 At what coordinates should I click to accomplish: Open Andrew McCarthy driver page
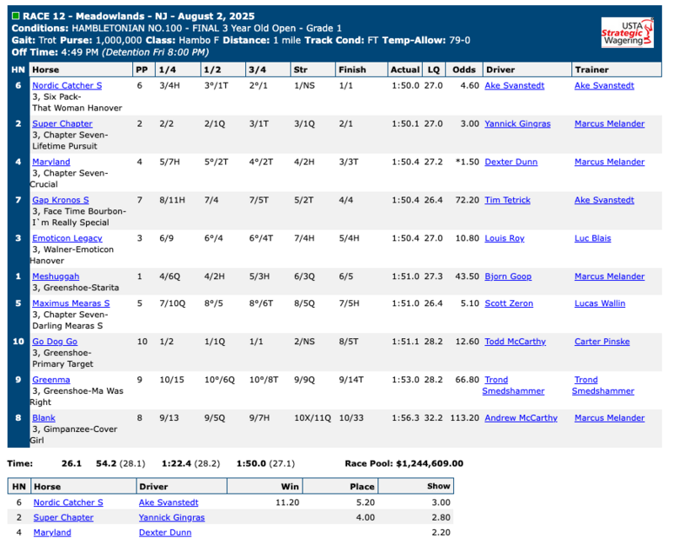coord(521,418)
